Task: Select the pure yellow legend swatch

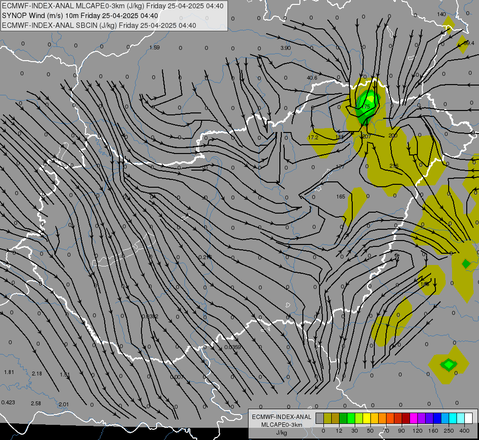Action: (366, 418)
